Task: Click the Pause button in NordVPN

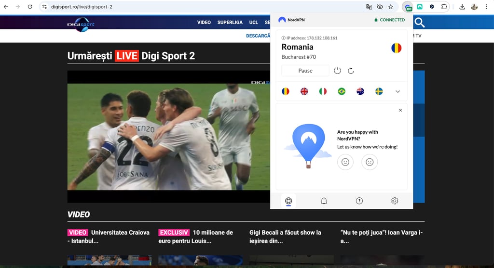Action: point(305,71)
